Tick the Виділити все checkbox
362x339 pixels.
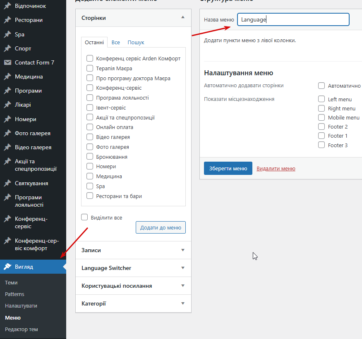pyautogui.click(x=85, y=217)
